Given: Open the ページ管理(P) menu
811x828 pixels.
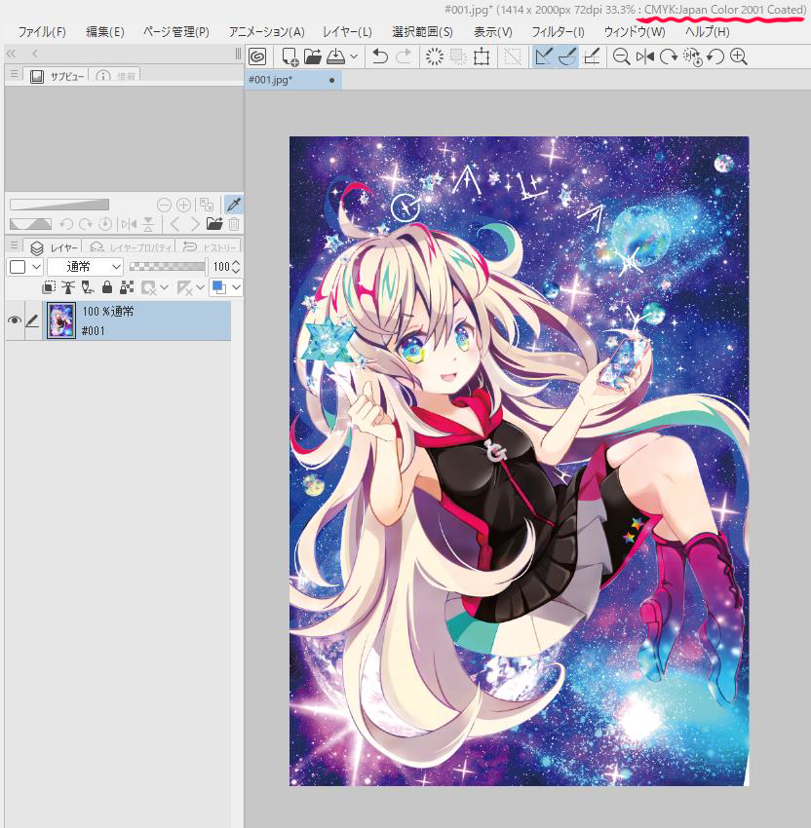Looking at the screenshot, I should (x=175, y=32).
